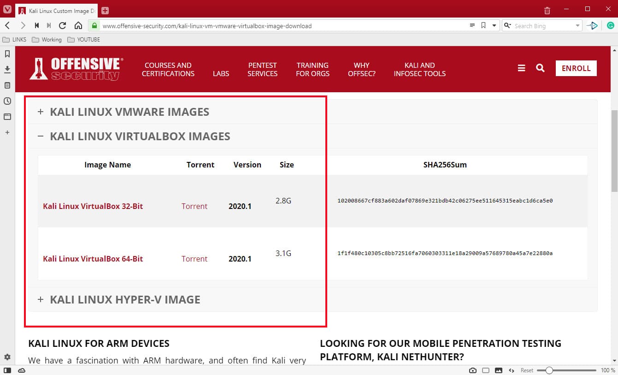Select the Kali Linux Custom Image tab

[56, 10]
